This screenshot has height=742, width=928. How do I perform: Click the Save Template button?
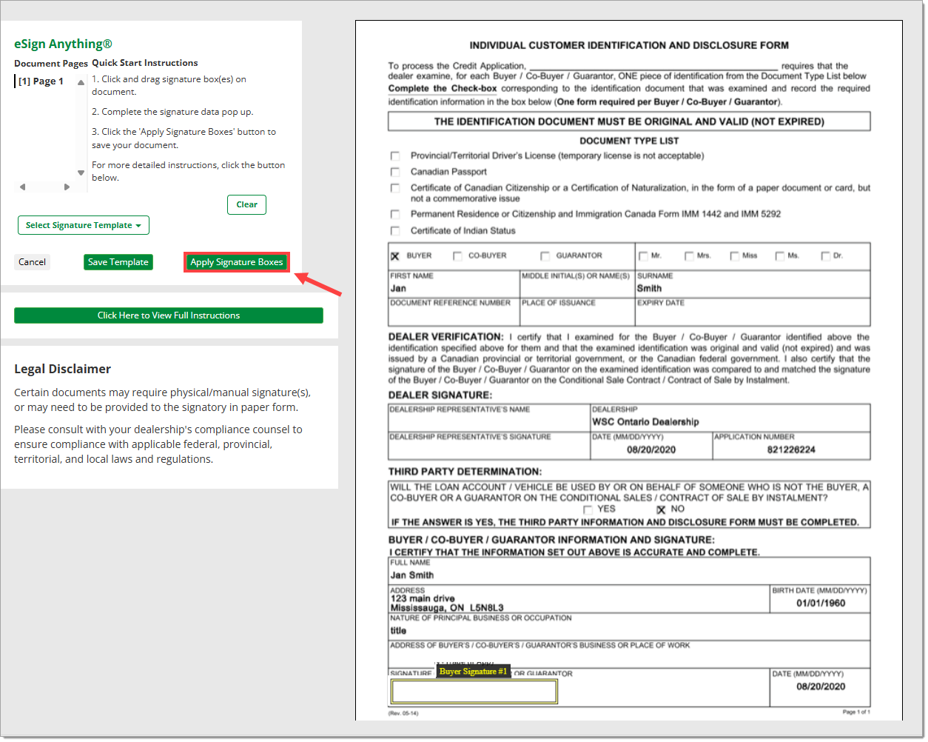pyautogui.click(x=118, y=262)
